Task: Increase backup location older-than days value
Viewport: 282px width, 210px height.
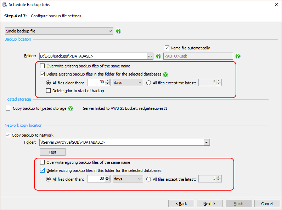Action: coord(108,81)
